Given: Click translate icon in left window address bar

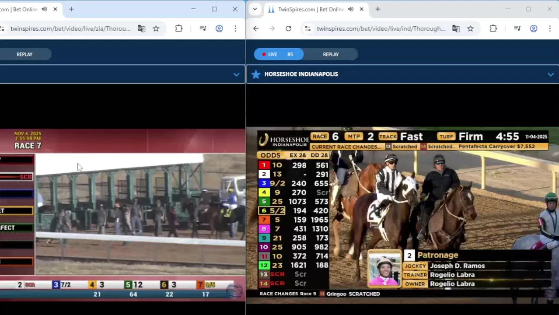Looking at the screenshot, I should [x=141, y=28].
